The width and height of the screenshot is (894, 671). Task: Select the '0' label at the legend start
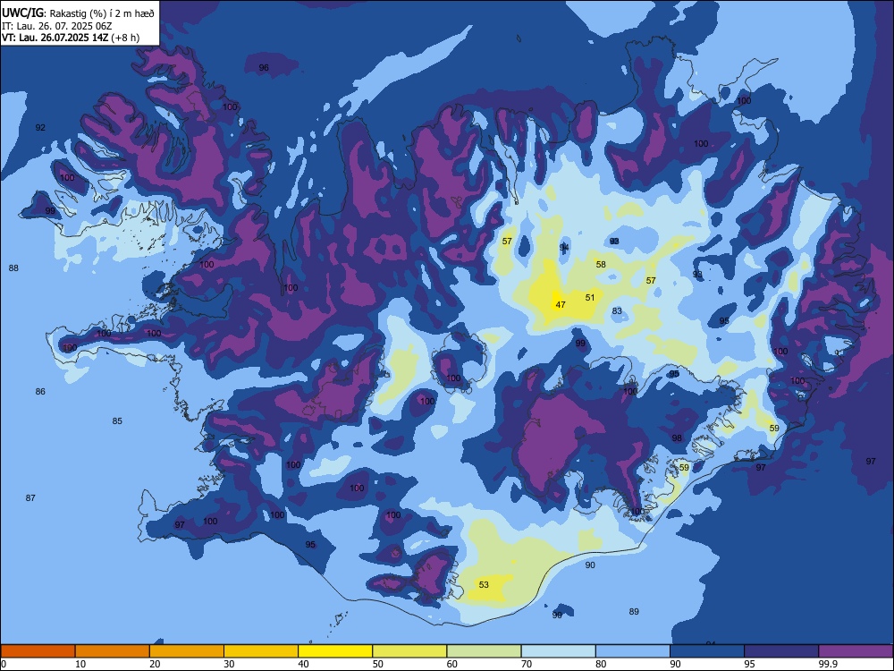click(x=4, y=664)
